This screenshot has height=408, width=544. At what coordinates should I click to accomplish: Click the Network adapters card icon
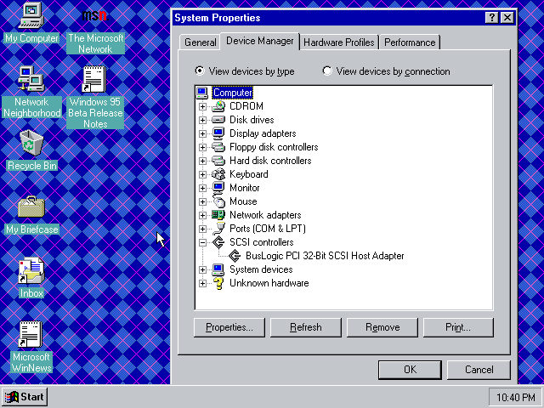[218, 215]
